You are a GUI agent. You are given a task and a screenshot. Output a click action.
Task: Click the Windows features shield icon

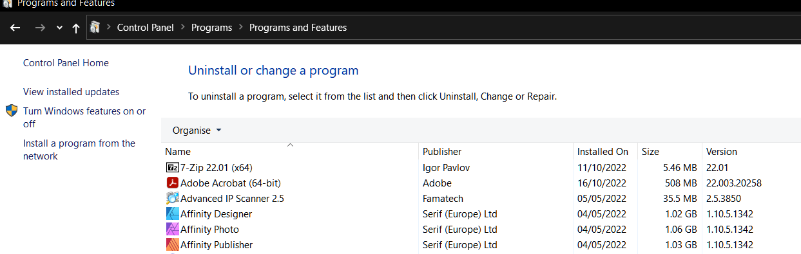pos(12,111)
